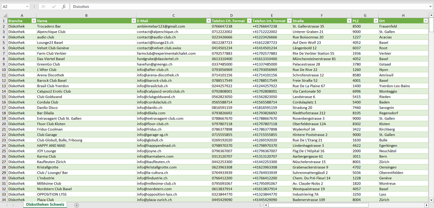Click the Insert Function fx icon
Image resolution: width=434 pixels, height=208 pixels.
pyautogui.click(x=64, y=7)
